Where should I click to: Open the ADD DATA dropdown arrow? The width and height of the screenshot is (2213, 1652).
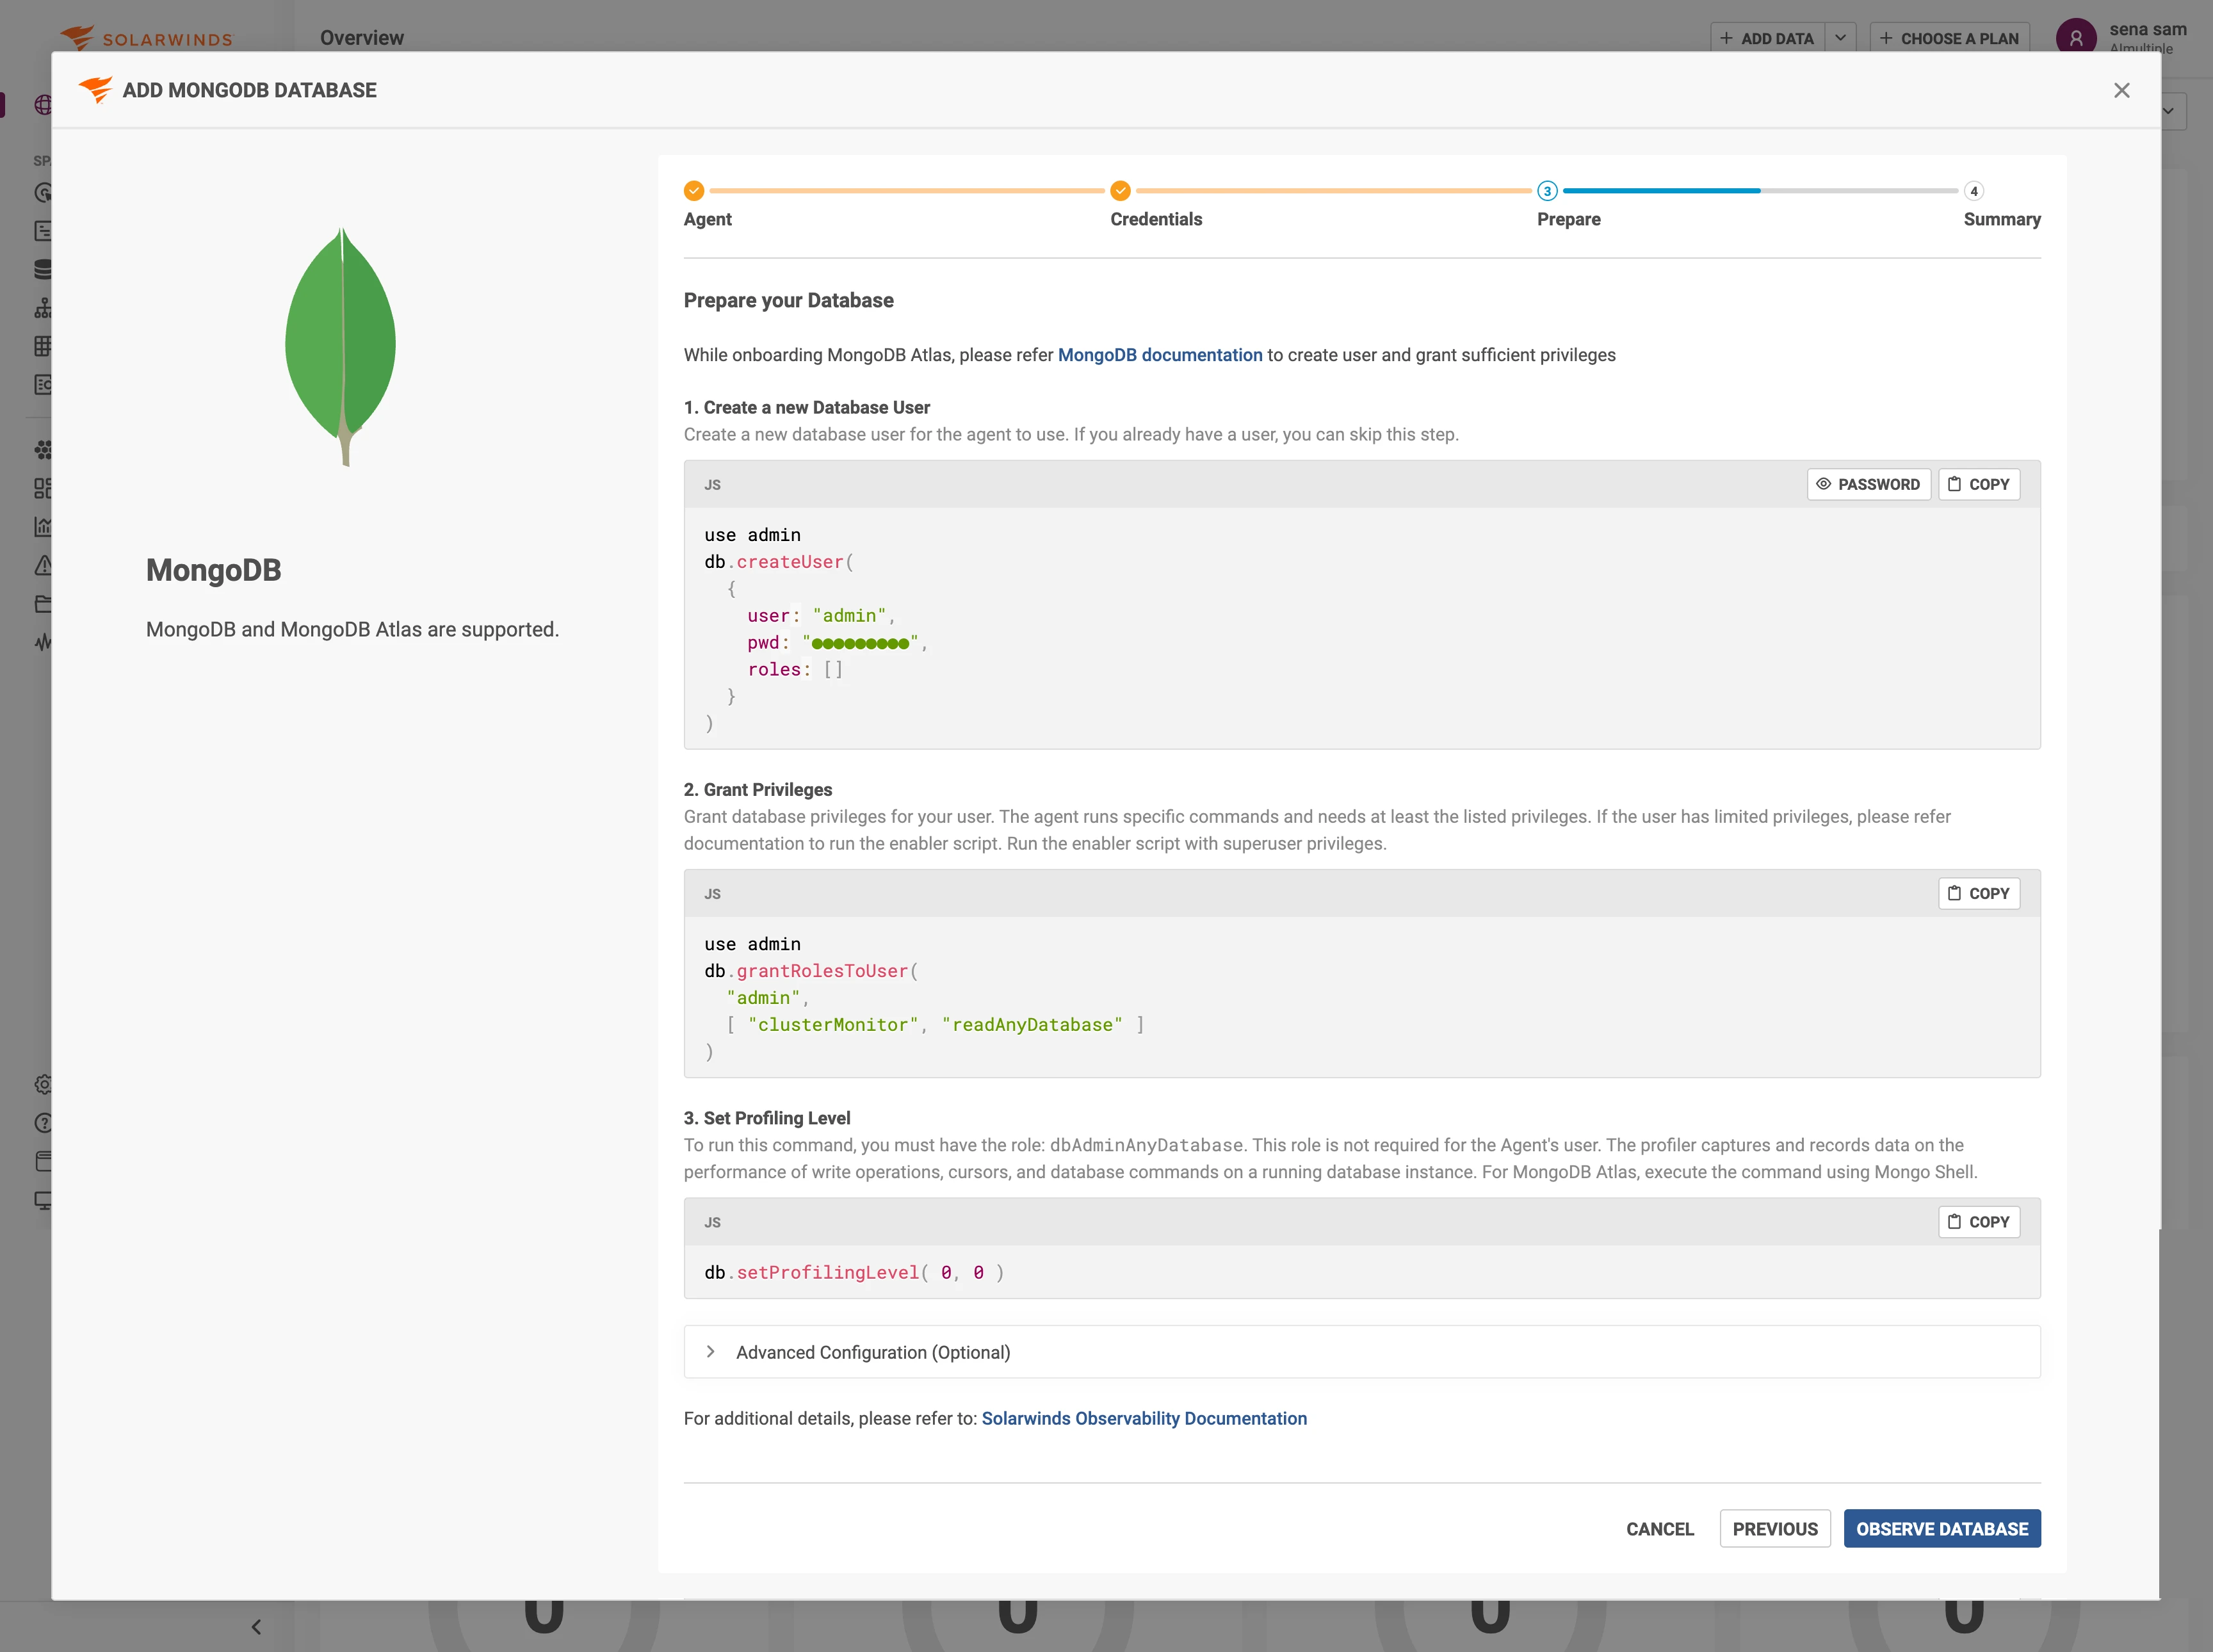1840,38
